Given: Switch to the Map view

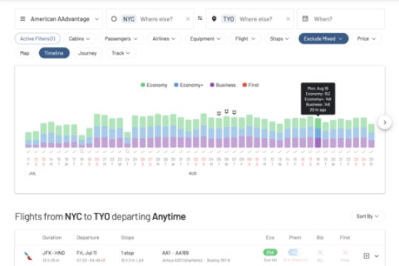Looking at the screenshot, I should [x=24, y=53].
